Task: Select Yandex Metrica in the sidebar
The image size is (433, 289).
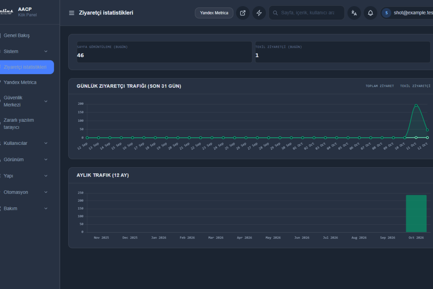Action: [x=27, y=82]
